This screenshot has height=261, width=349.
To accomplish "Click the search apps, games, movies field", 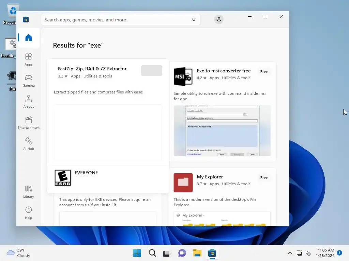I will (x=120, y=20).
